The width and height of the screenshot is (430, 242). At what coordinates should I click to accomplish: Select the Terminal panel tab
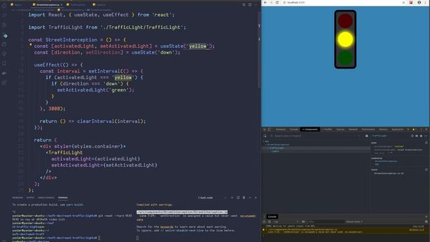pyautogui.click(x=62, y=198)
